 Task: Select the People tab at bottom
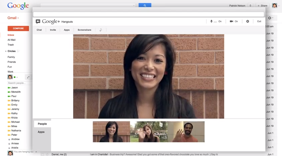click(x=42, y=124)
